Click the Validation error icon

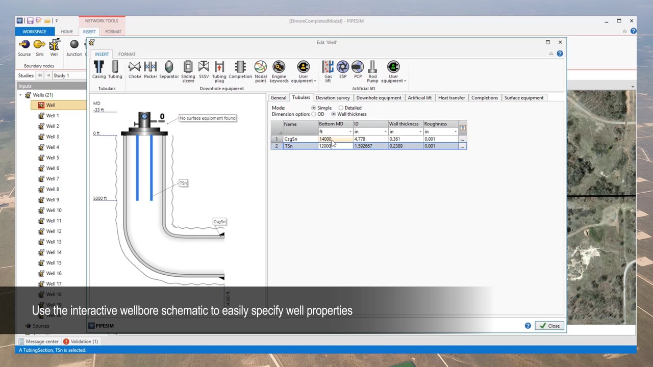(66, 342)
